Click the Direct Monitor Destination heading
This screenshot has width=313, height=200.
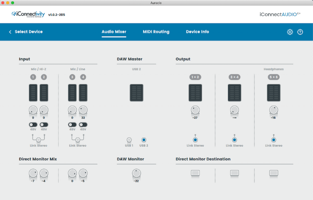(x=203, y=159)
